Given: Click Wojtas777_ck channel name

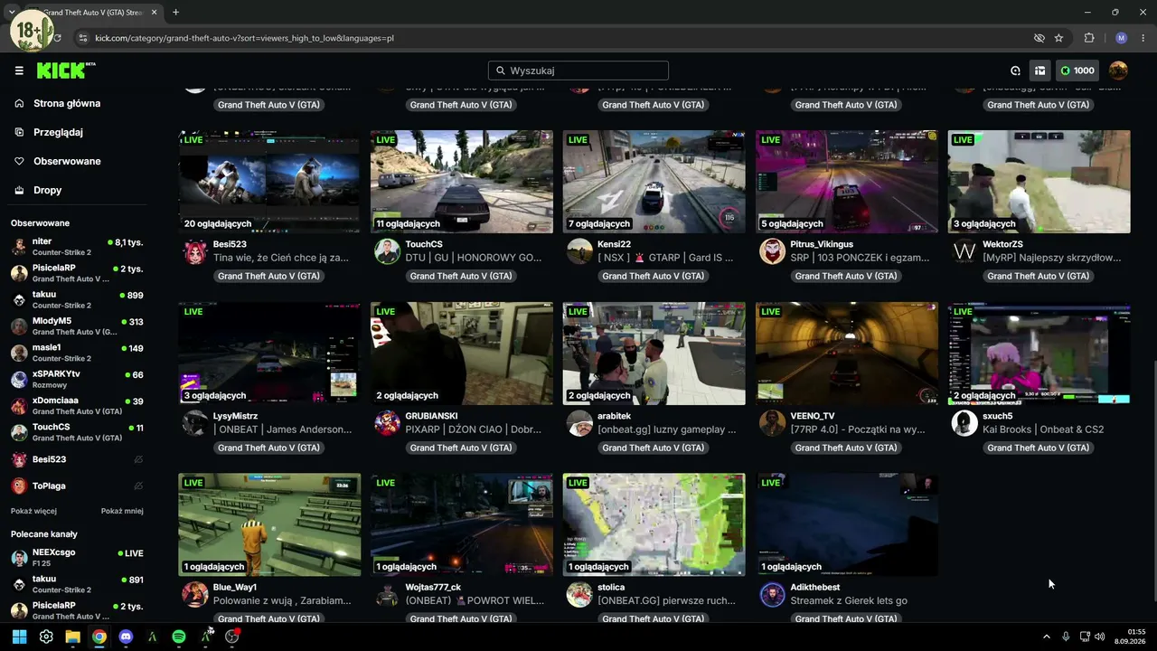Looking at the screenshot, I should pyautogui.click(x=433, y=588).
